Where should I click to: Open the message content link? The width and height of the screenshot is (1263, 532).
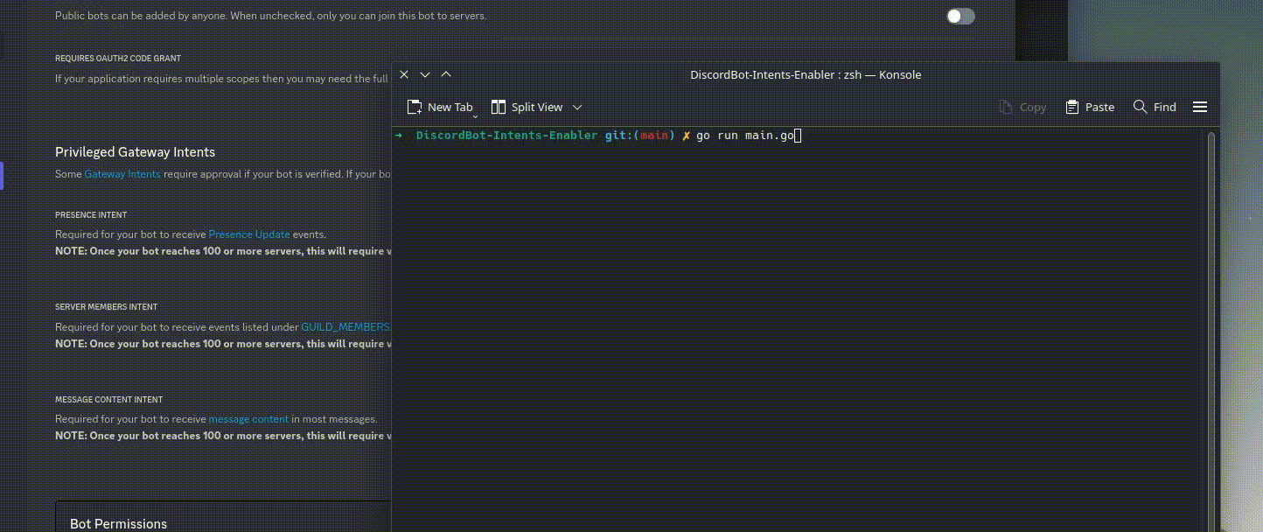click(x=248, y=419)
